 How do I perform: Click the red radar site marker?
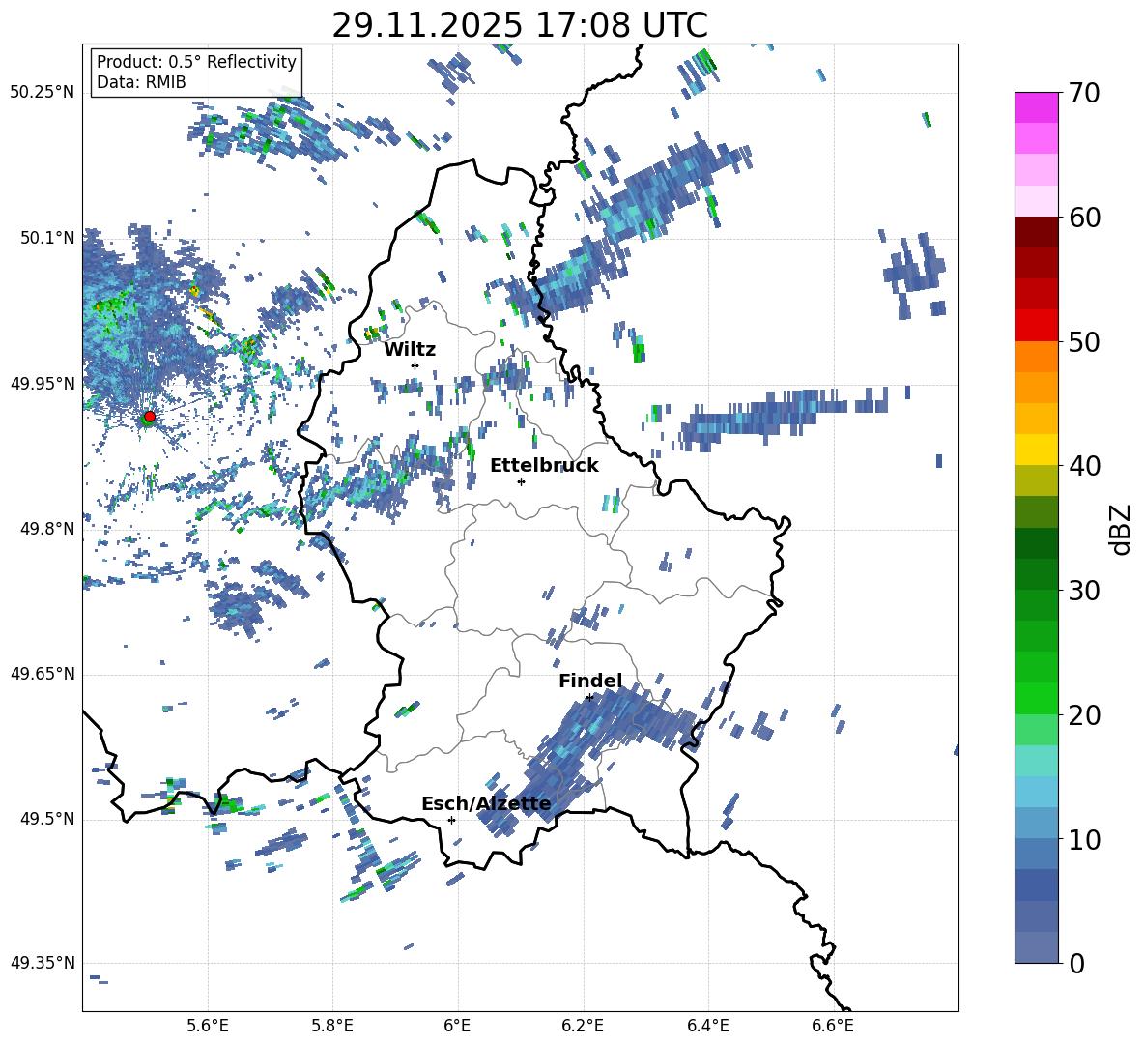point(150,418)
